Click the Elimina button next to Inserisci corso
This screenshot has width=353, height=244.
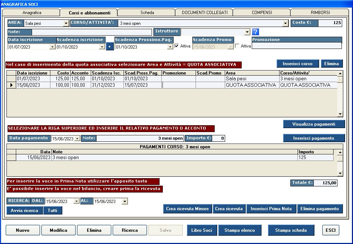pyautogui.click(x=331, y=64)
